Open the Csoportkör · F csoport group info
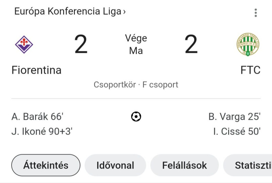The height and width of the screenshot is (183, 272). pyautogui.click(x=136, y=85)
